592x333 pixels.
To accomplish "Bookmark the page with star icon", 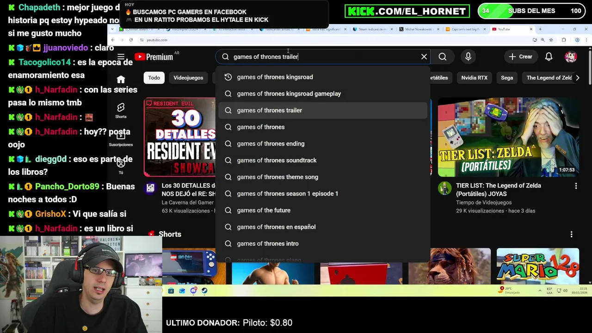I will tap(550, 40).
